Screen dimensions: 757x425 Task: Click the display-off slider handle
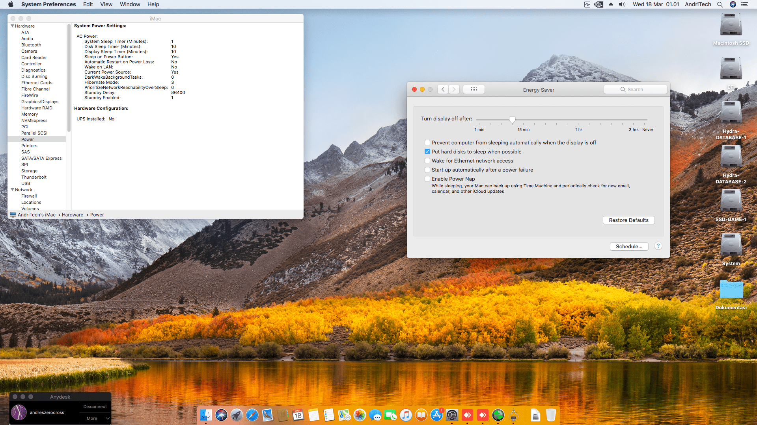[x=512, y=120]
